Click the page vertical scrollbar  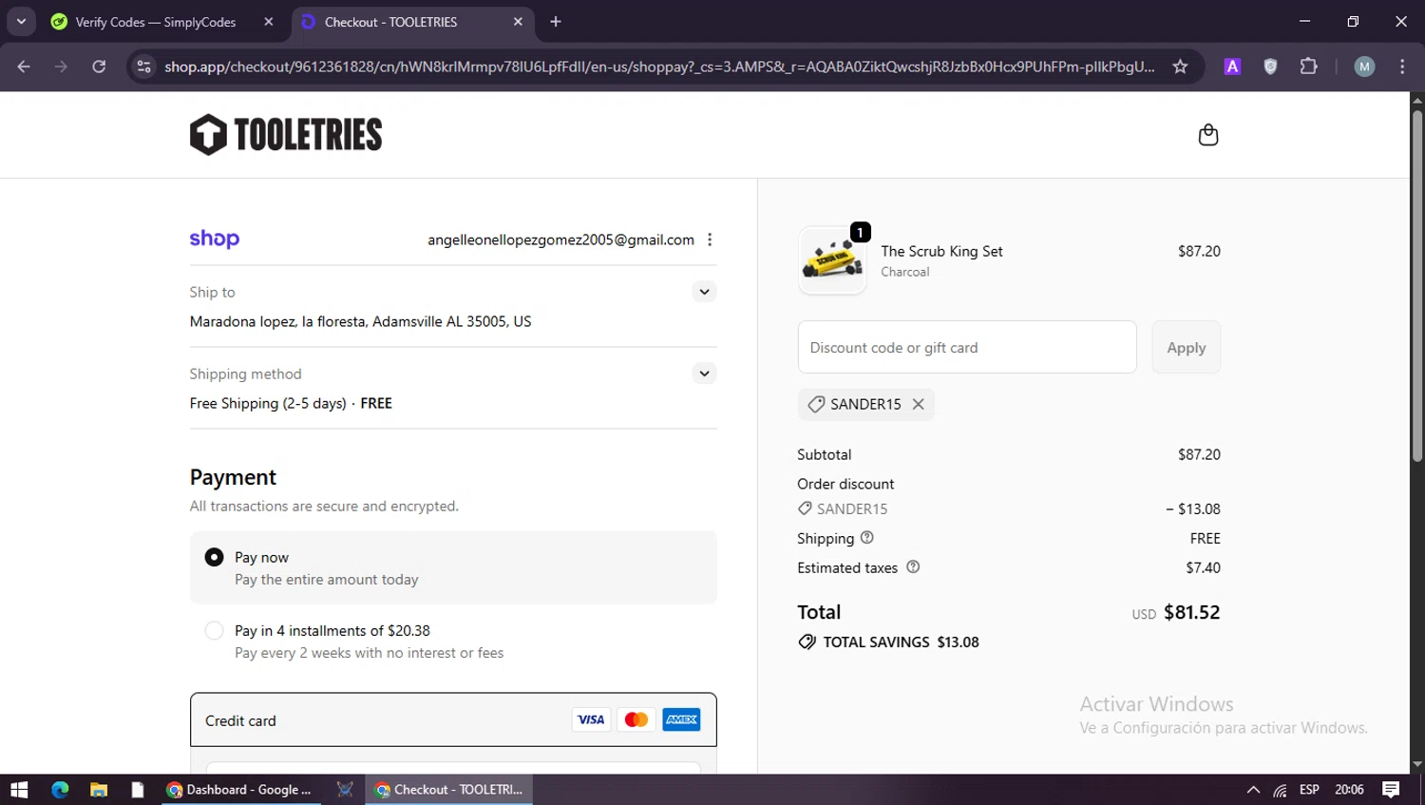point(1417,285)
